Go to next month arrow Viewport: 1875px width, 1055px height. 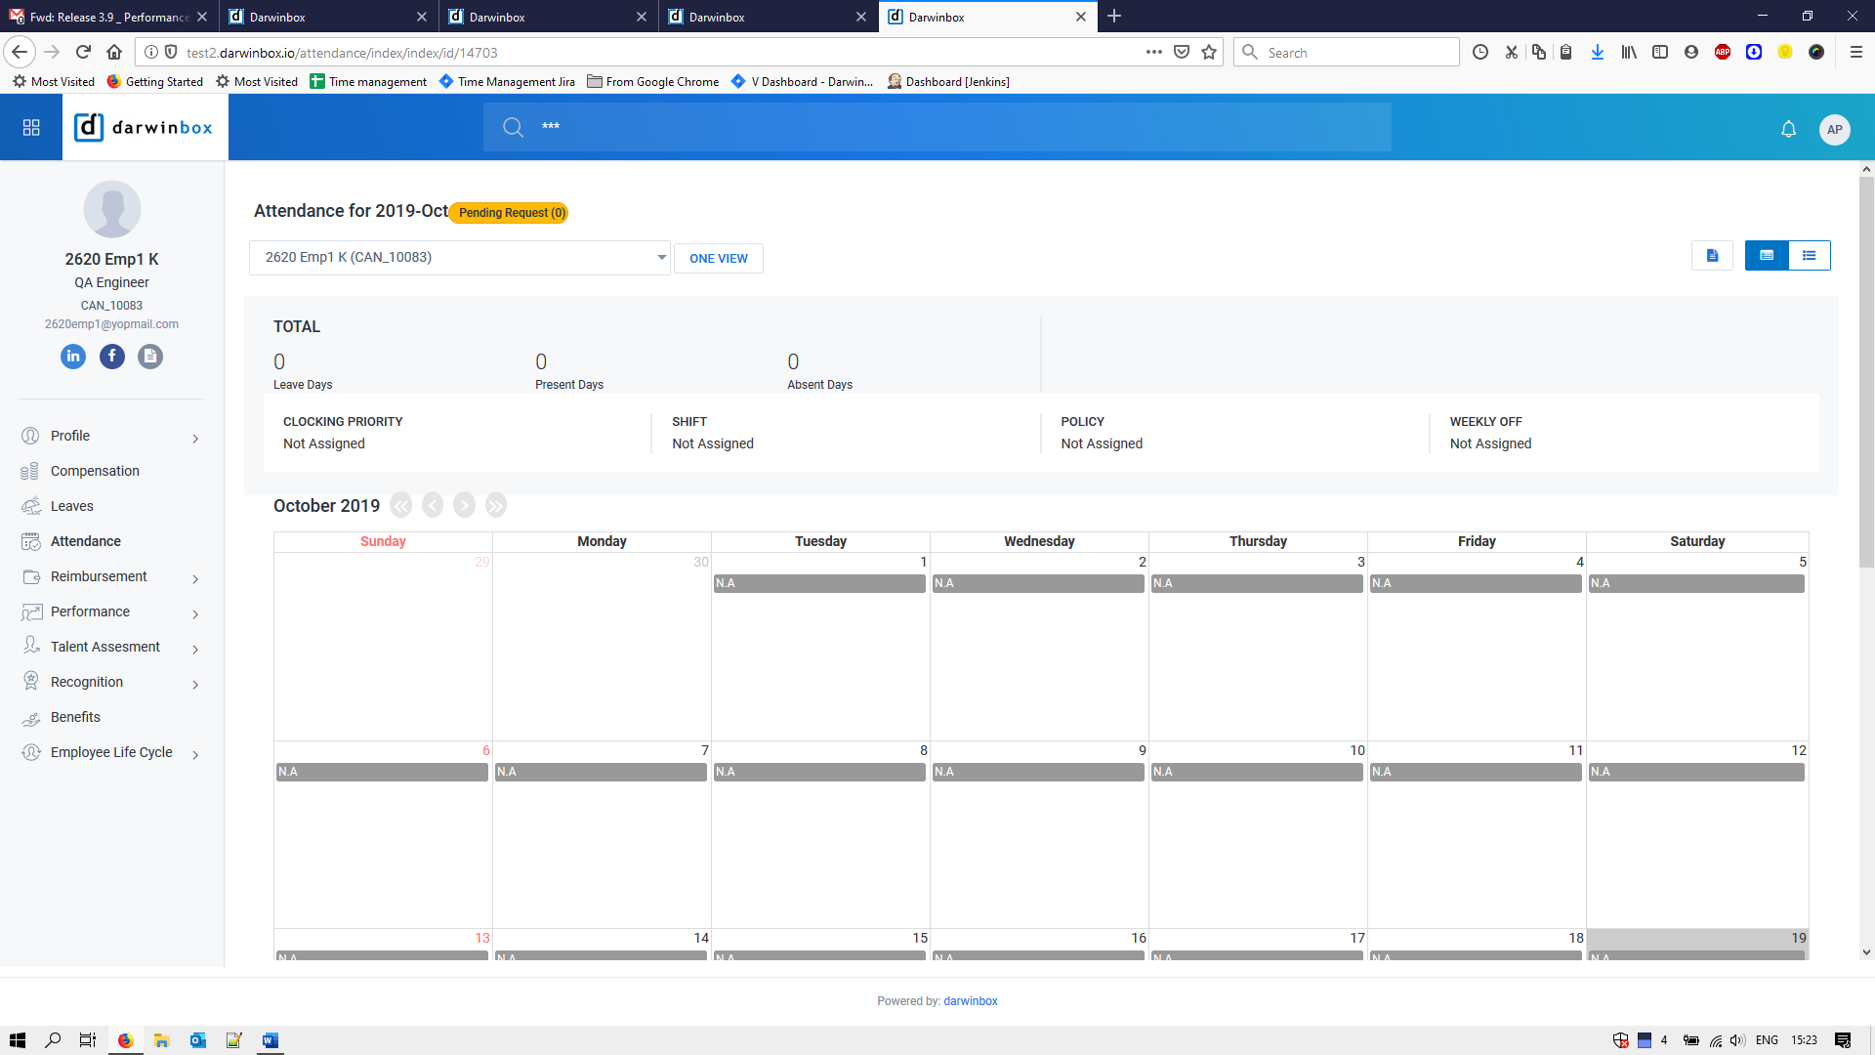464,505
